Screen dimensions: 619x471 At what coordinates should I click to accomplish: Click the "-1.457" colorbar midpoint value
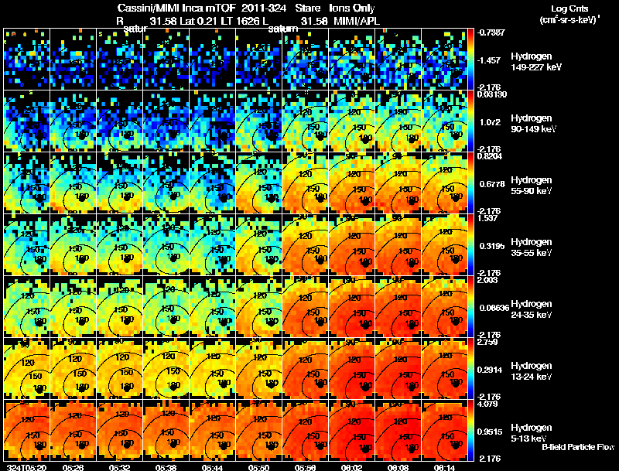point(489,60)
